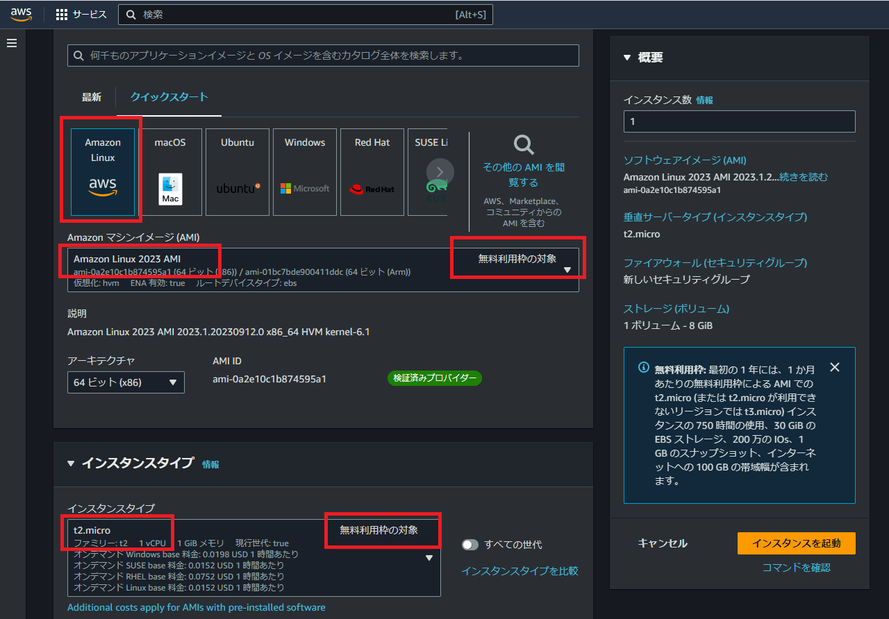Click 1 ボリューム - 8 GiB text
The height and width of the screenshot is (619, 889).
click(668, 325)
